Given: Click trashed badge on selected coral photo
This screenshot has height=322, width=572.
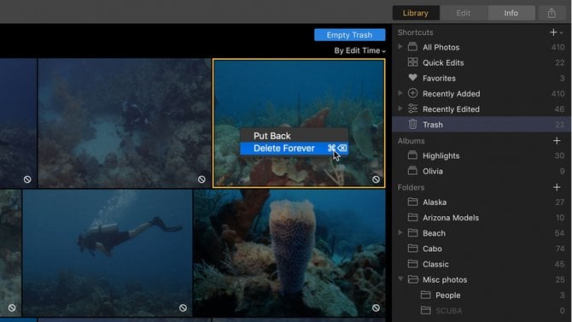Looking at the screenshot, I should (x=376, y=179).
